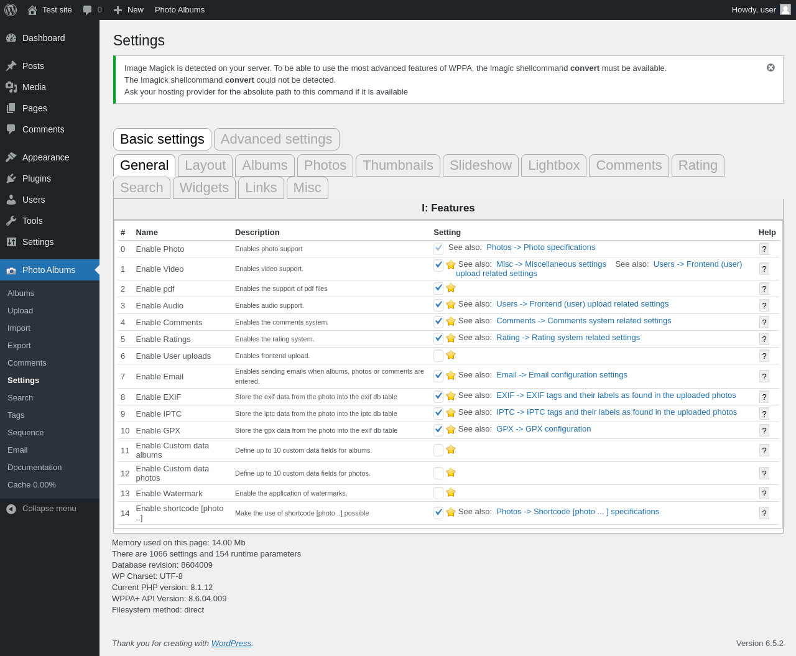Viewport: 796px width, 656px height.
Task: Open the WordPress link in footer
Action: pyautogui.click(x=231, y=644)
